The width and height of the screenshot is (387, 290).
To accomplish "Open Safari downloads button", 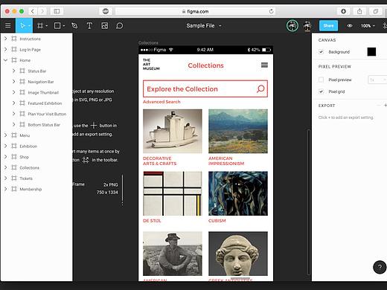I will point(343,11).
